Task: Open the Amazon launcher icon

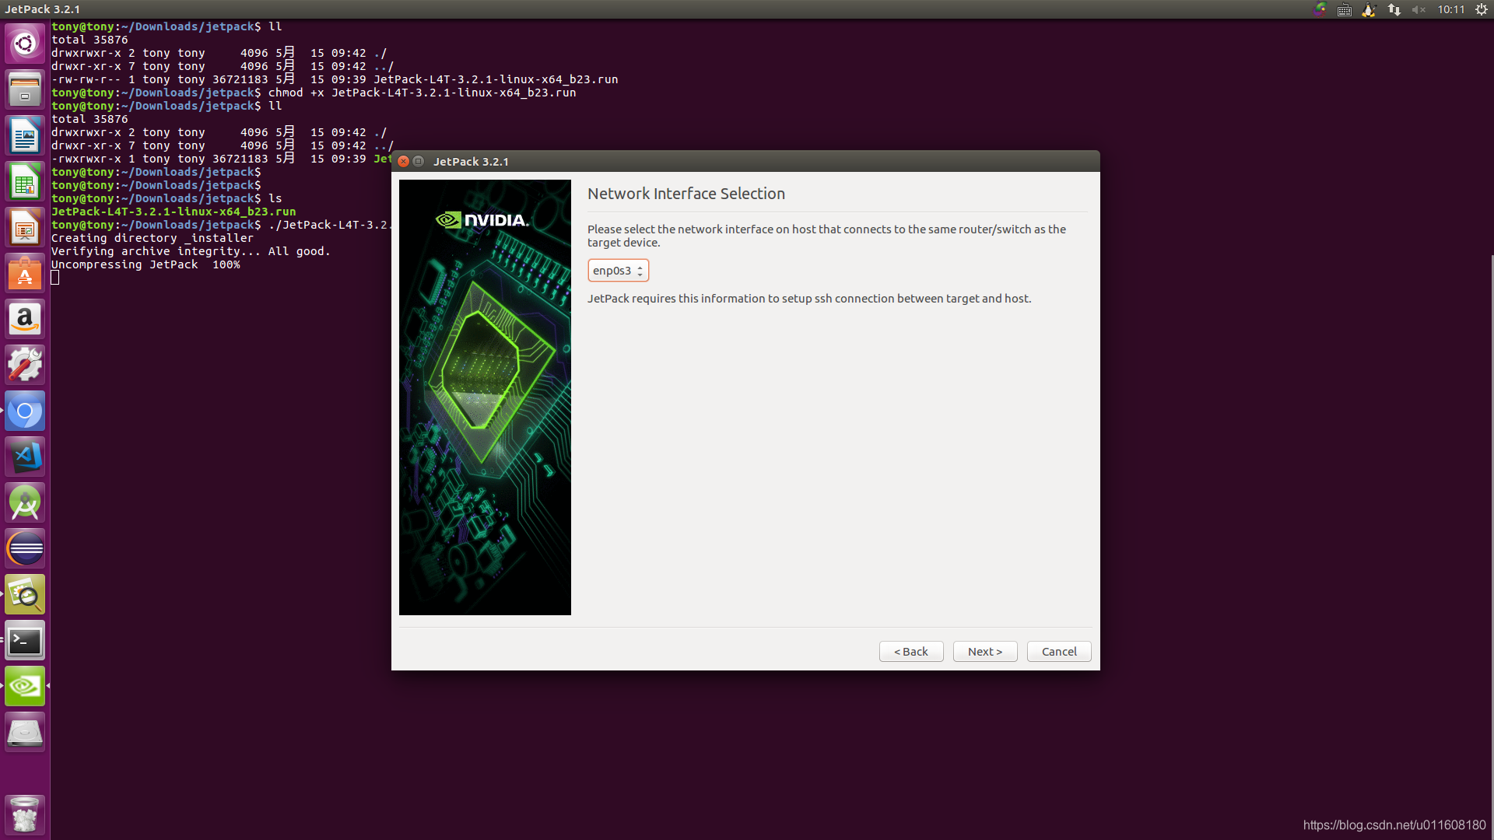Action: (x=25, y=320)
